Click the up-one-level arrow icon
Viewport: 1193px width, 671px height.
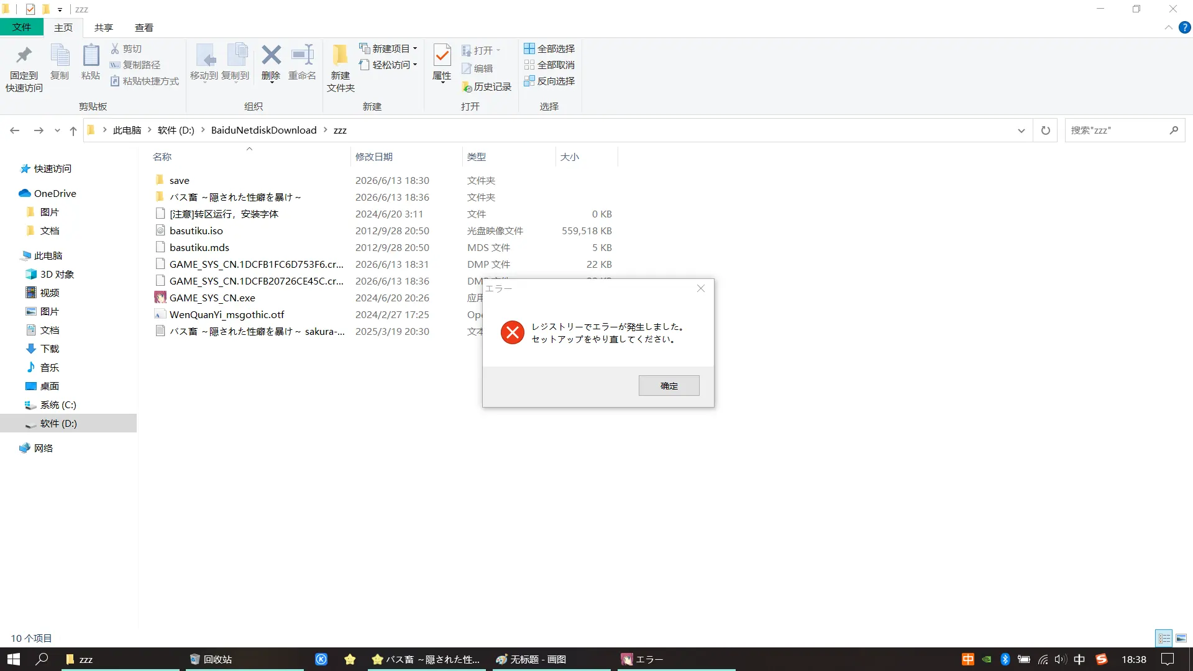pos(73,130)
